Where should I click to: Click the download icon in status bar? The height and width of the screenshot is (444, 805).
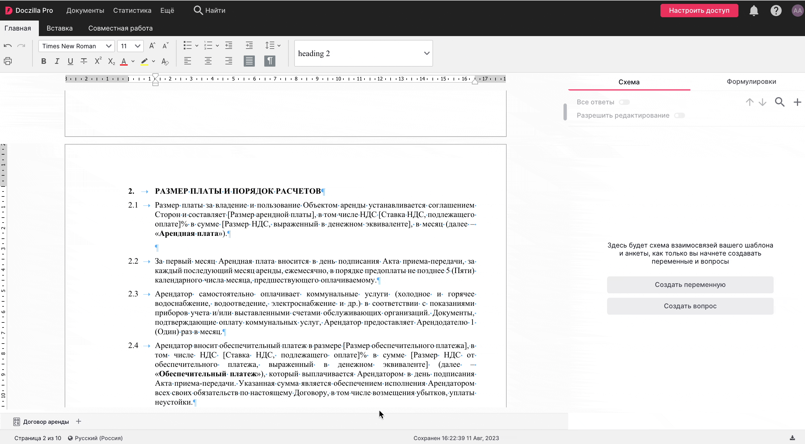click(x=793, y=438)
